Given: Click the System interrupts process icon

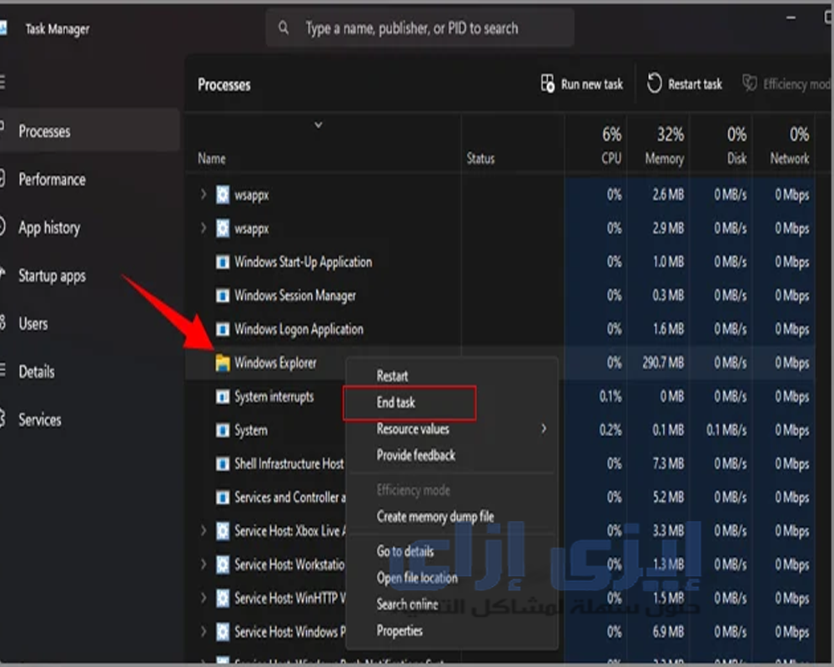Looking at the screenshot, I should [223, 396].
